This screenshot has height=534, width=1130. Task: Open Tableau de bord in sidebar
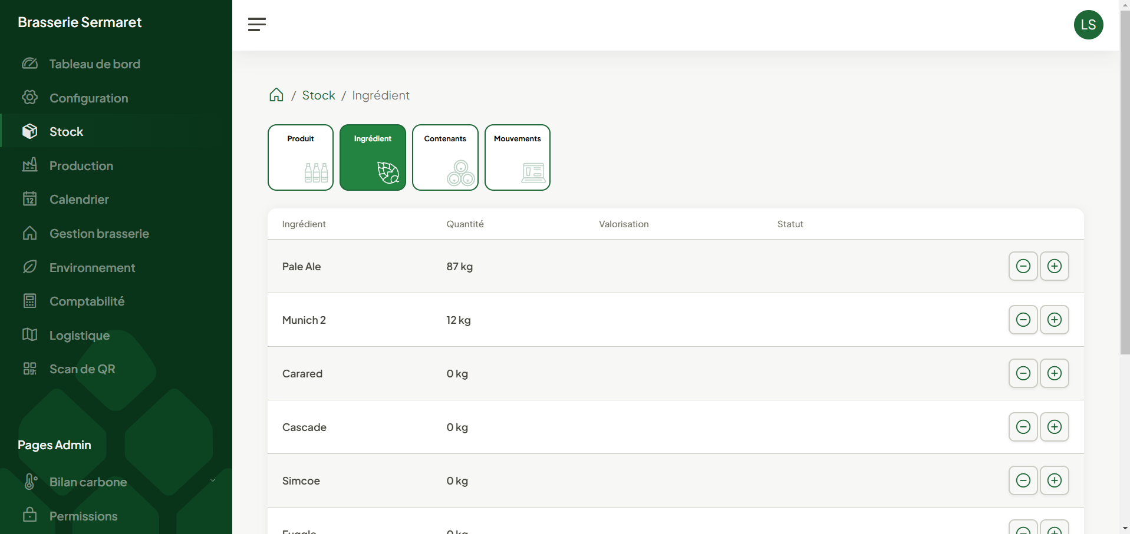94,64
